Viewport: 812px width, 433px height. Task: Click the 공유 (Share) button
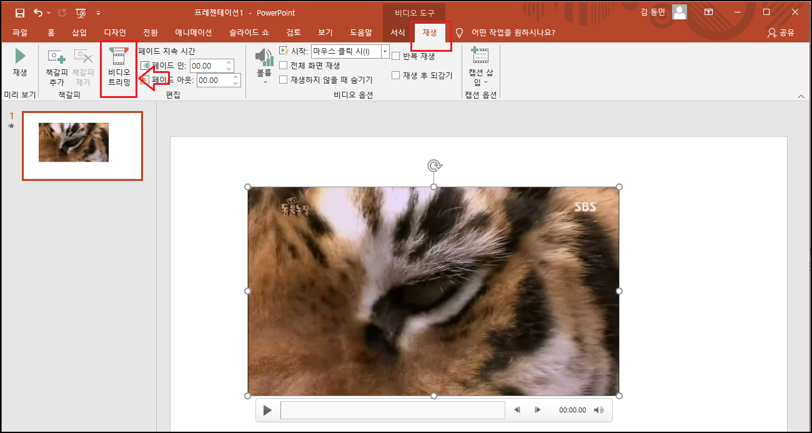point(781,32)
